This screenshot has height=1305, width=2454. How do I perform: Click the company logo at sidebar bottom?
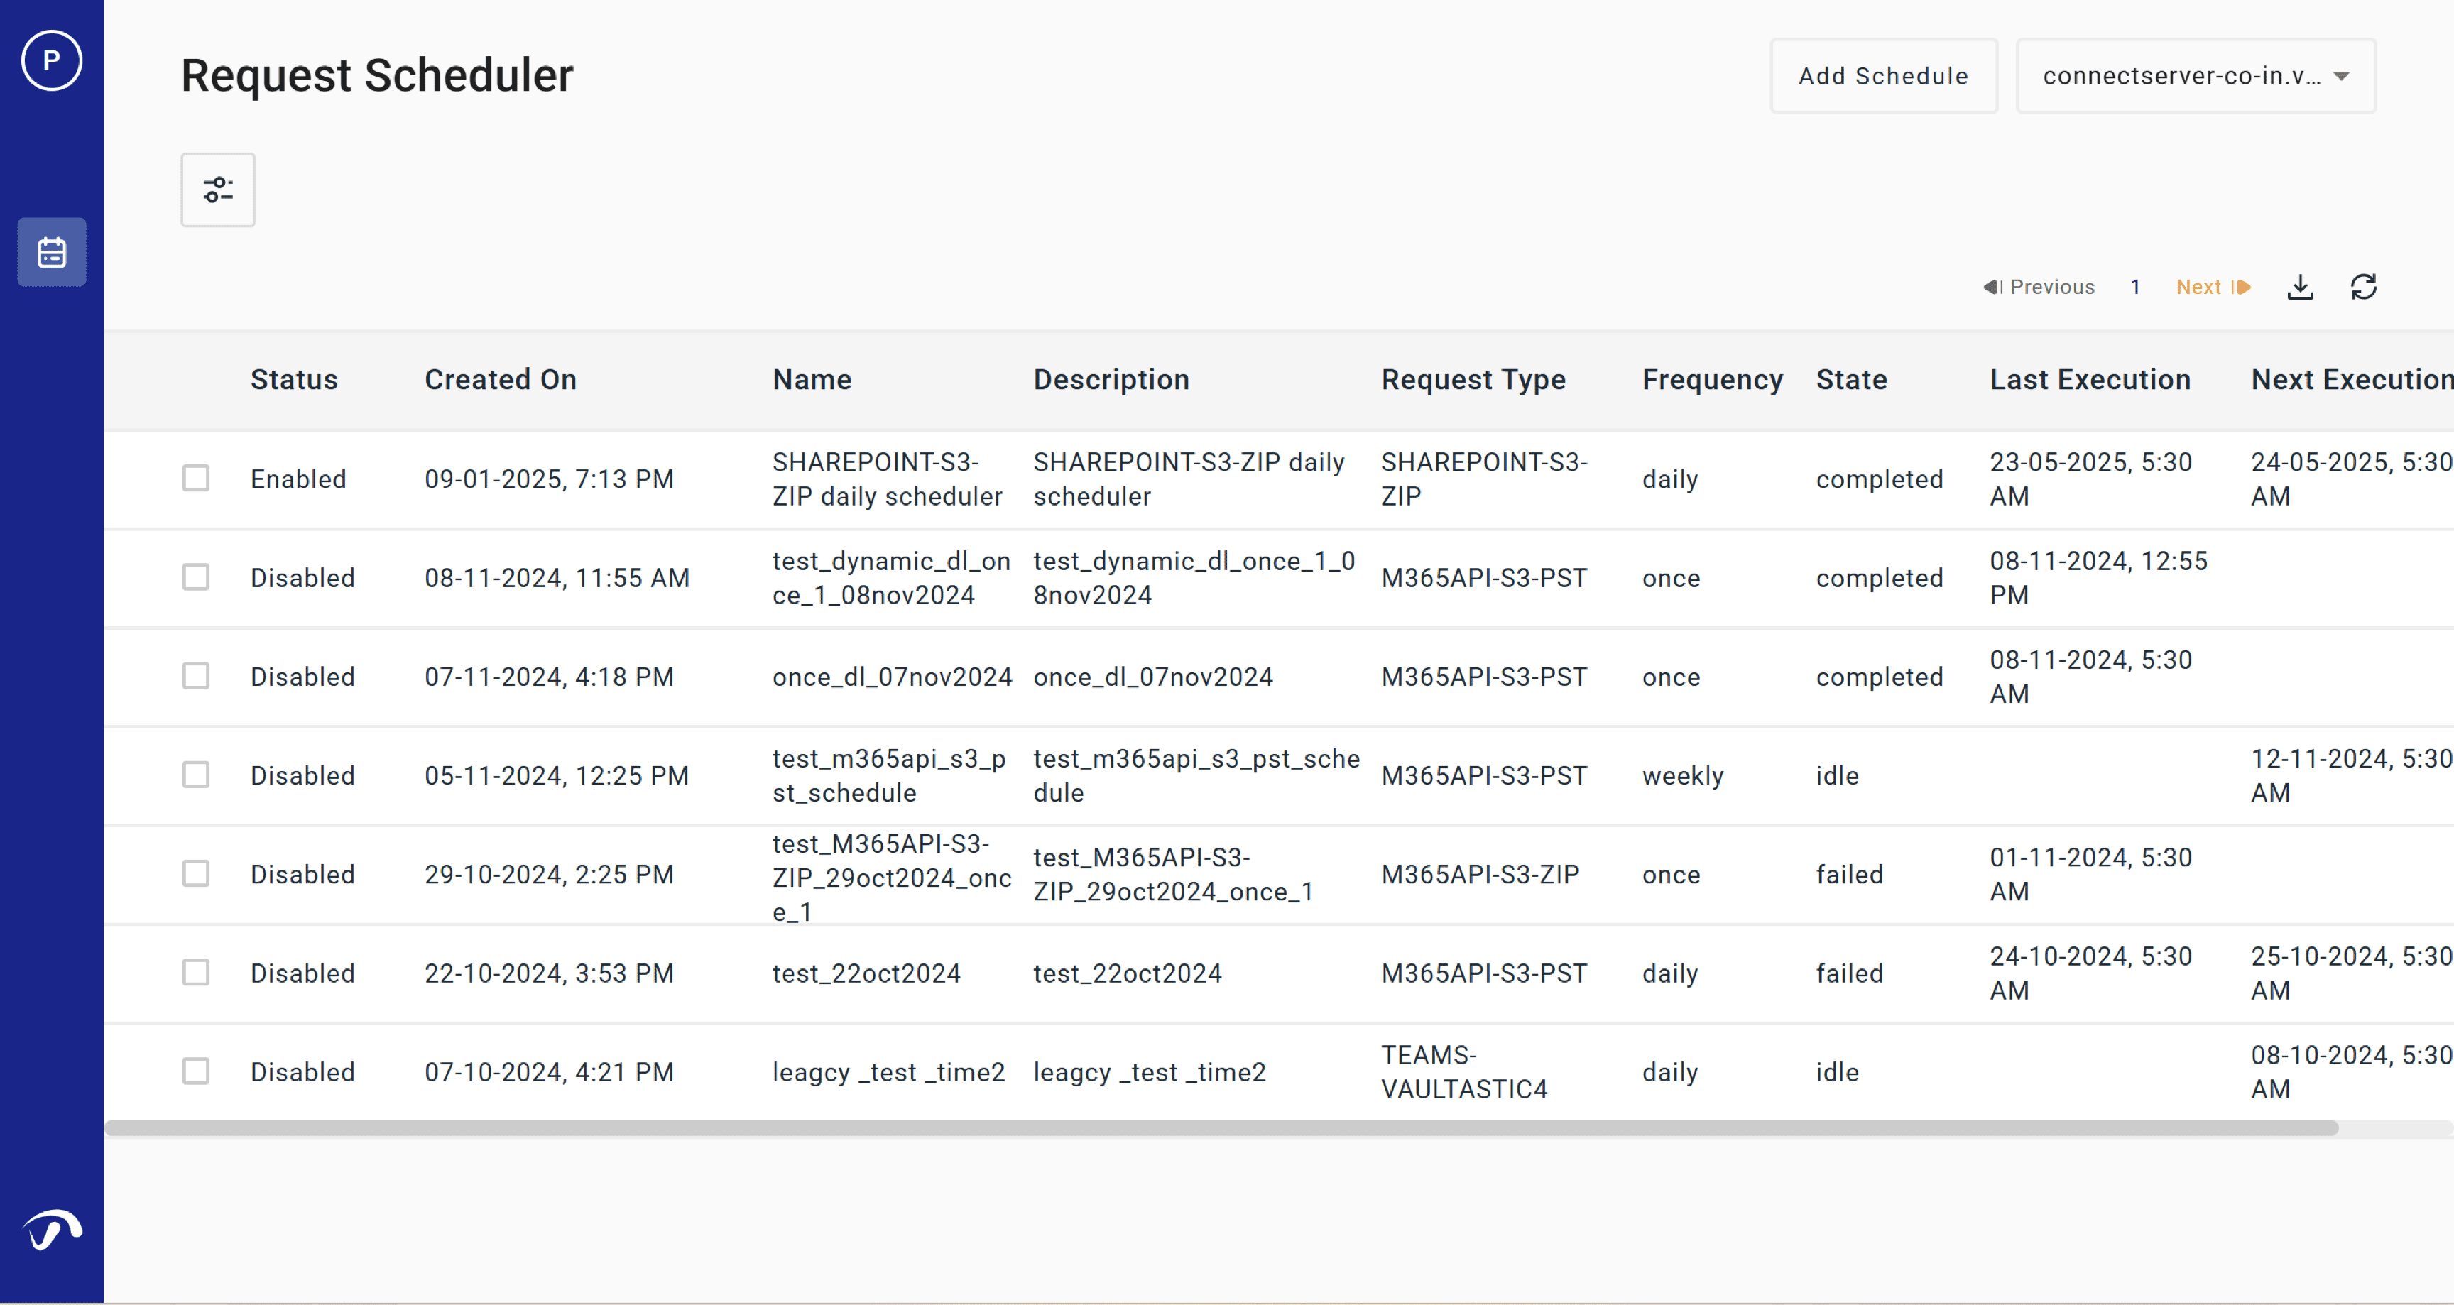(51, 1230)
